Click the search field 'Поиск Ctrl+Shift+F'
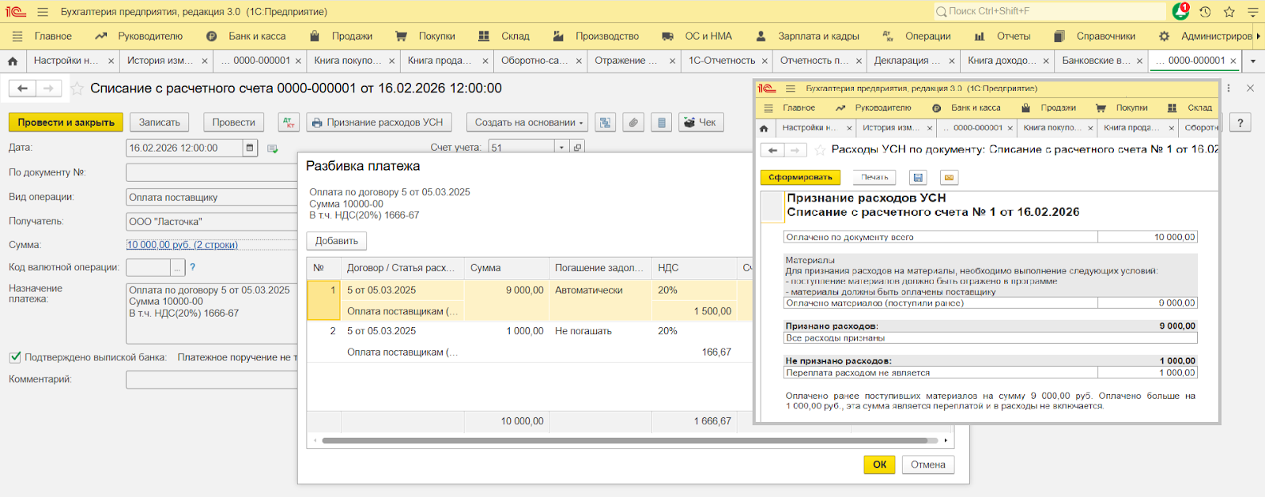Screen dimensions: 1265x497 pyautogui.click(x=1050, y=12)
